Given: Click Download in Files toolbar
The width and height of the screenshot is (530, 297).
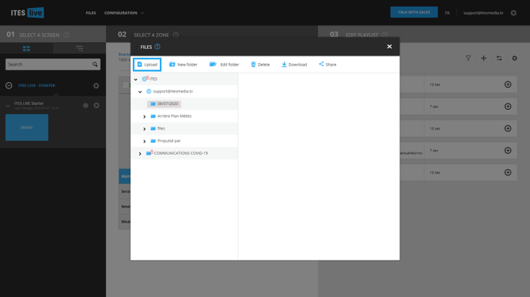Looking at the screenshot, I should pos(294,65).
